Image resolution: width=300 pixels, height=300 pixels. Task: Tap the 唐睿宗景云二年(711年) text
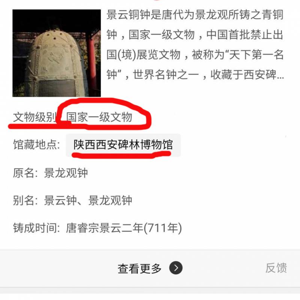point(124,228)
